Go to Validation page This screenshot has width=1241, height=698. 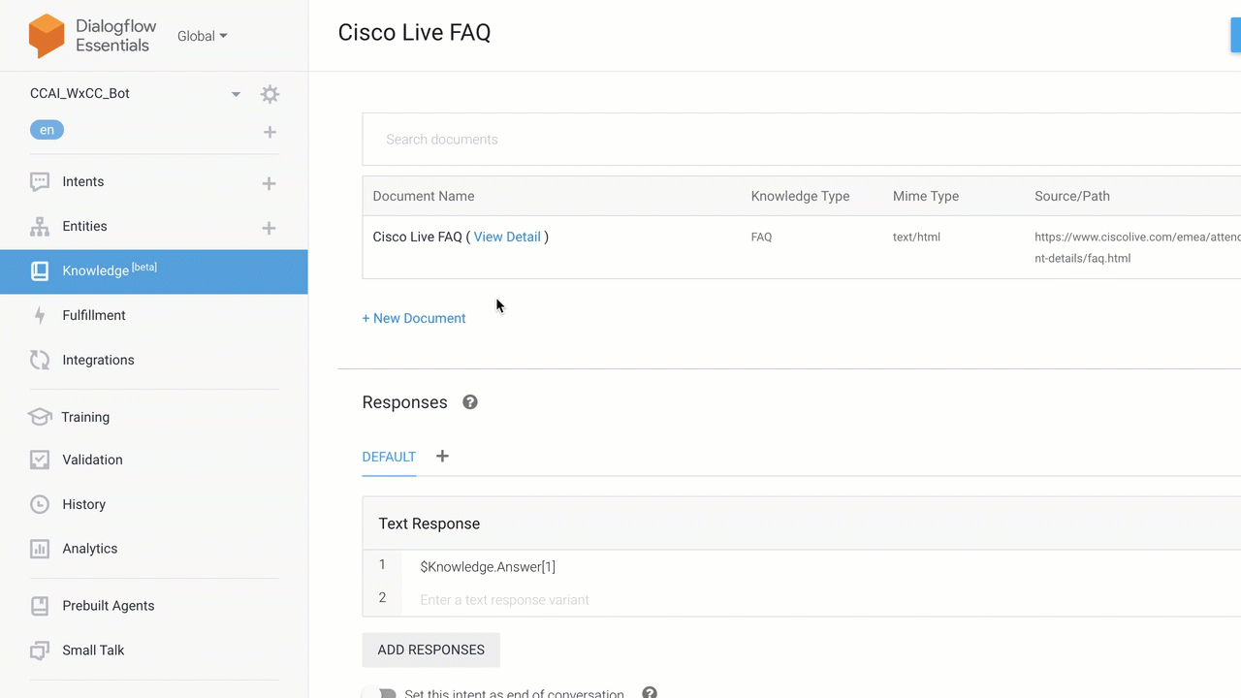[92, 460]
